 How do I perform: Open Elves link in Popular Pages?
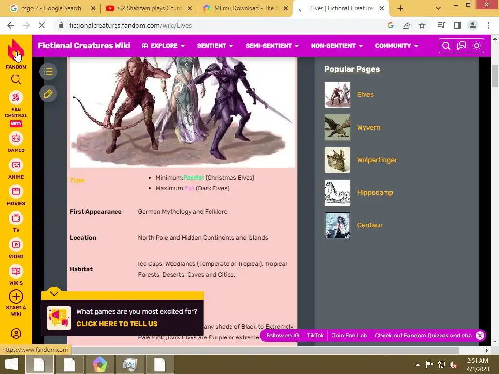[x=365, y=94]
